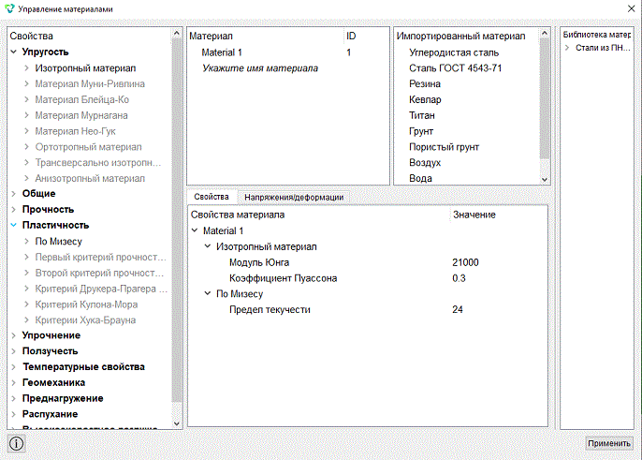Image resolution: width=642 pixels, height=460 pixels.
Task: Edit the Модуль Юнга value 21000
Action: click(465, 262)
